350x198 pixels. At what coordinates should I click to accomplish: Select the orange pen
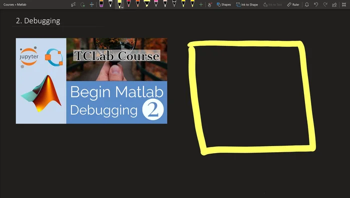pos(137,4)
